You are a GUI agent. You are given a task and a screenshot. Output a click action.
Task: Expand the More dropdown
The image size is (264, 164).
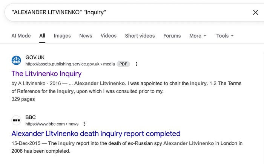point(198,36)
